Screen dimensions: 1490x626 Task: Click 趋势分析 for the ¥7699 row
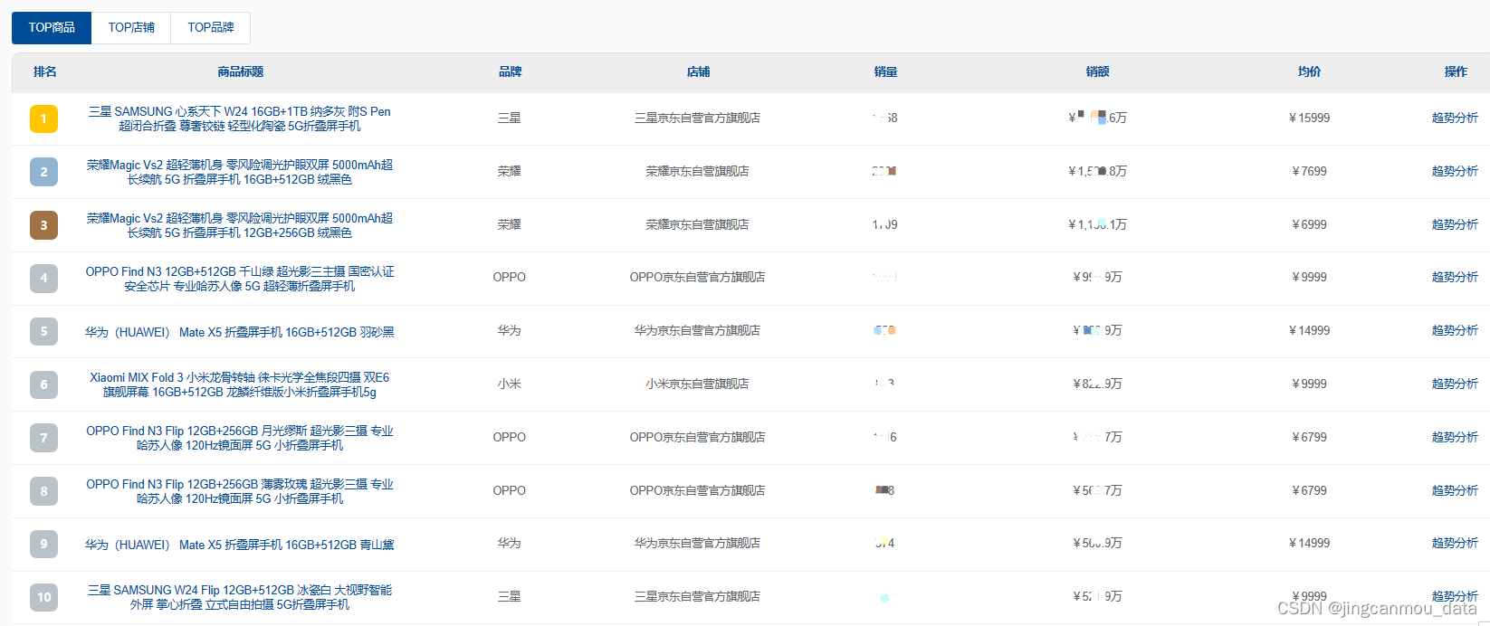coord(1455,171)
